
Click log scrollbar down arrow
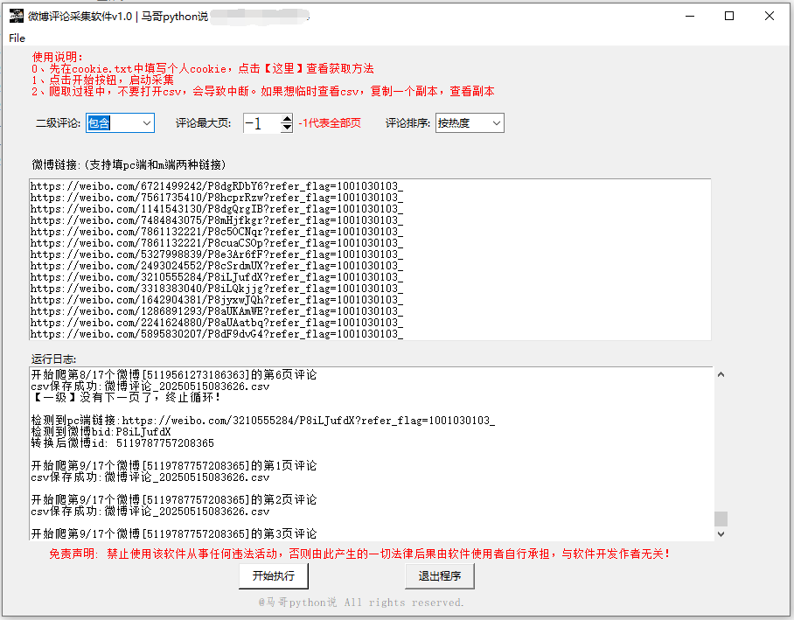(721, 534)
